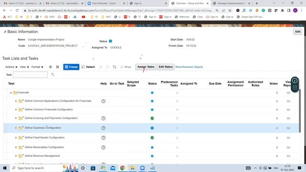Open a new browser tab
This screenshot has width=306, height=172.
257,3
